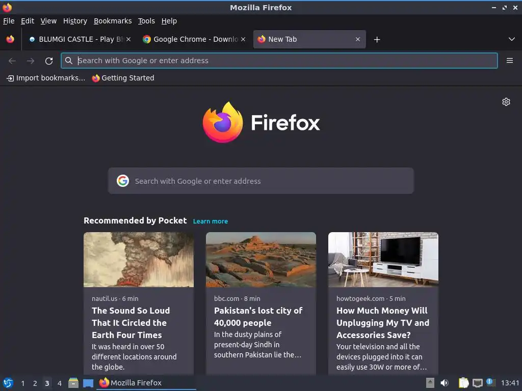The width and height of the screenshot is (522, 391).
Task: Click the search magnifier in address bar
Action: [69, 61]
